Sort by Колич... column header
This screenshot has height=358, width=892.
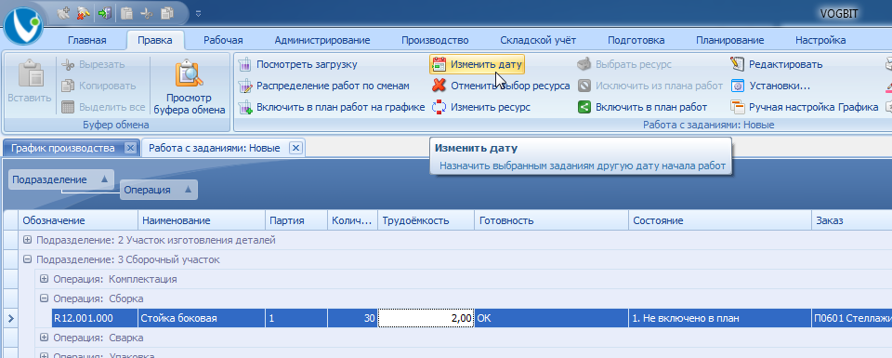point(353,220)
